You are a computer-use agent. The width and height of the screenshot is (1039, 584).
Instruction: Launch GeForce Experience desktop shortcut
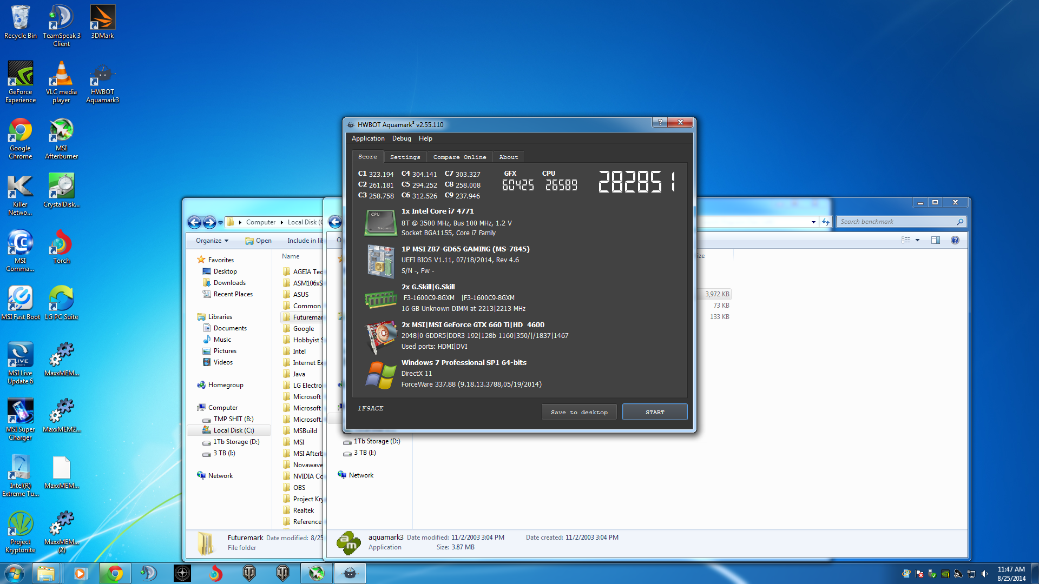[21, 82]
